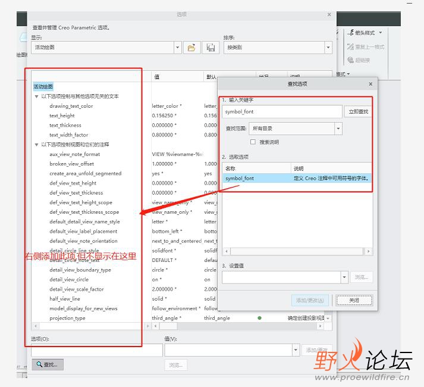The height and width of the screenshot is (387, 424).
Task: Click the down arrow of the options list vertical scrollbar
Action: click(x=328, y=319)
